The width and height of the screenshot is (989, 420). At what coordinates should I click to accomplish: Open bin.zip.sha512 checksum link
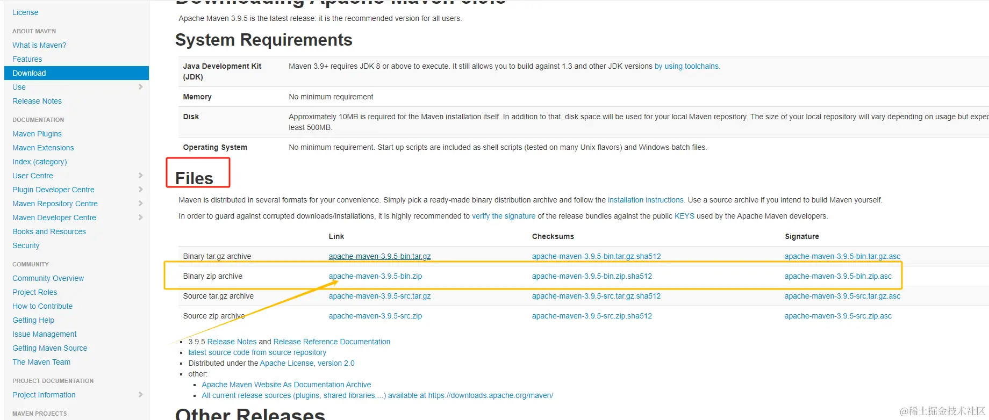click(592, 276)
